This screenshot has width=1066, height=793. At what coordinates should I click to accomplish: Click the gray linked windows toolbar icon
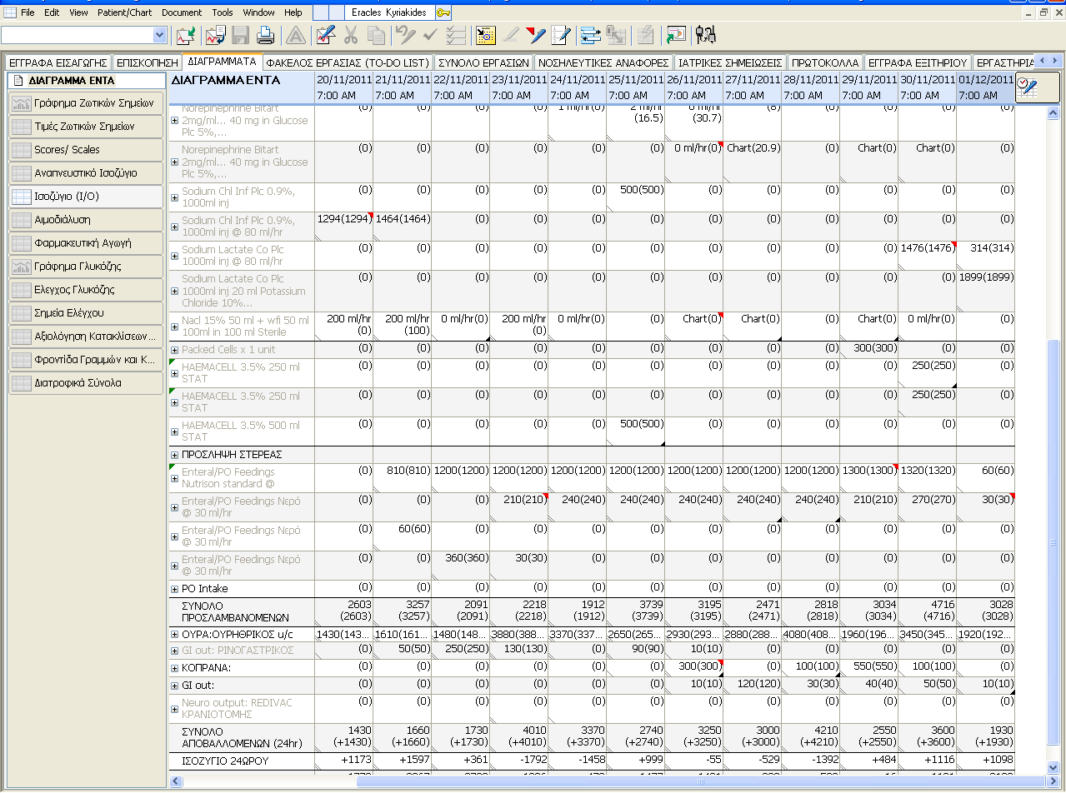click(x=616, y=35)
